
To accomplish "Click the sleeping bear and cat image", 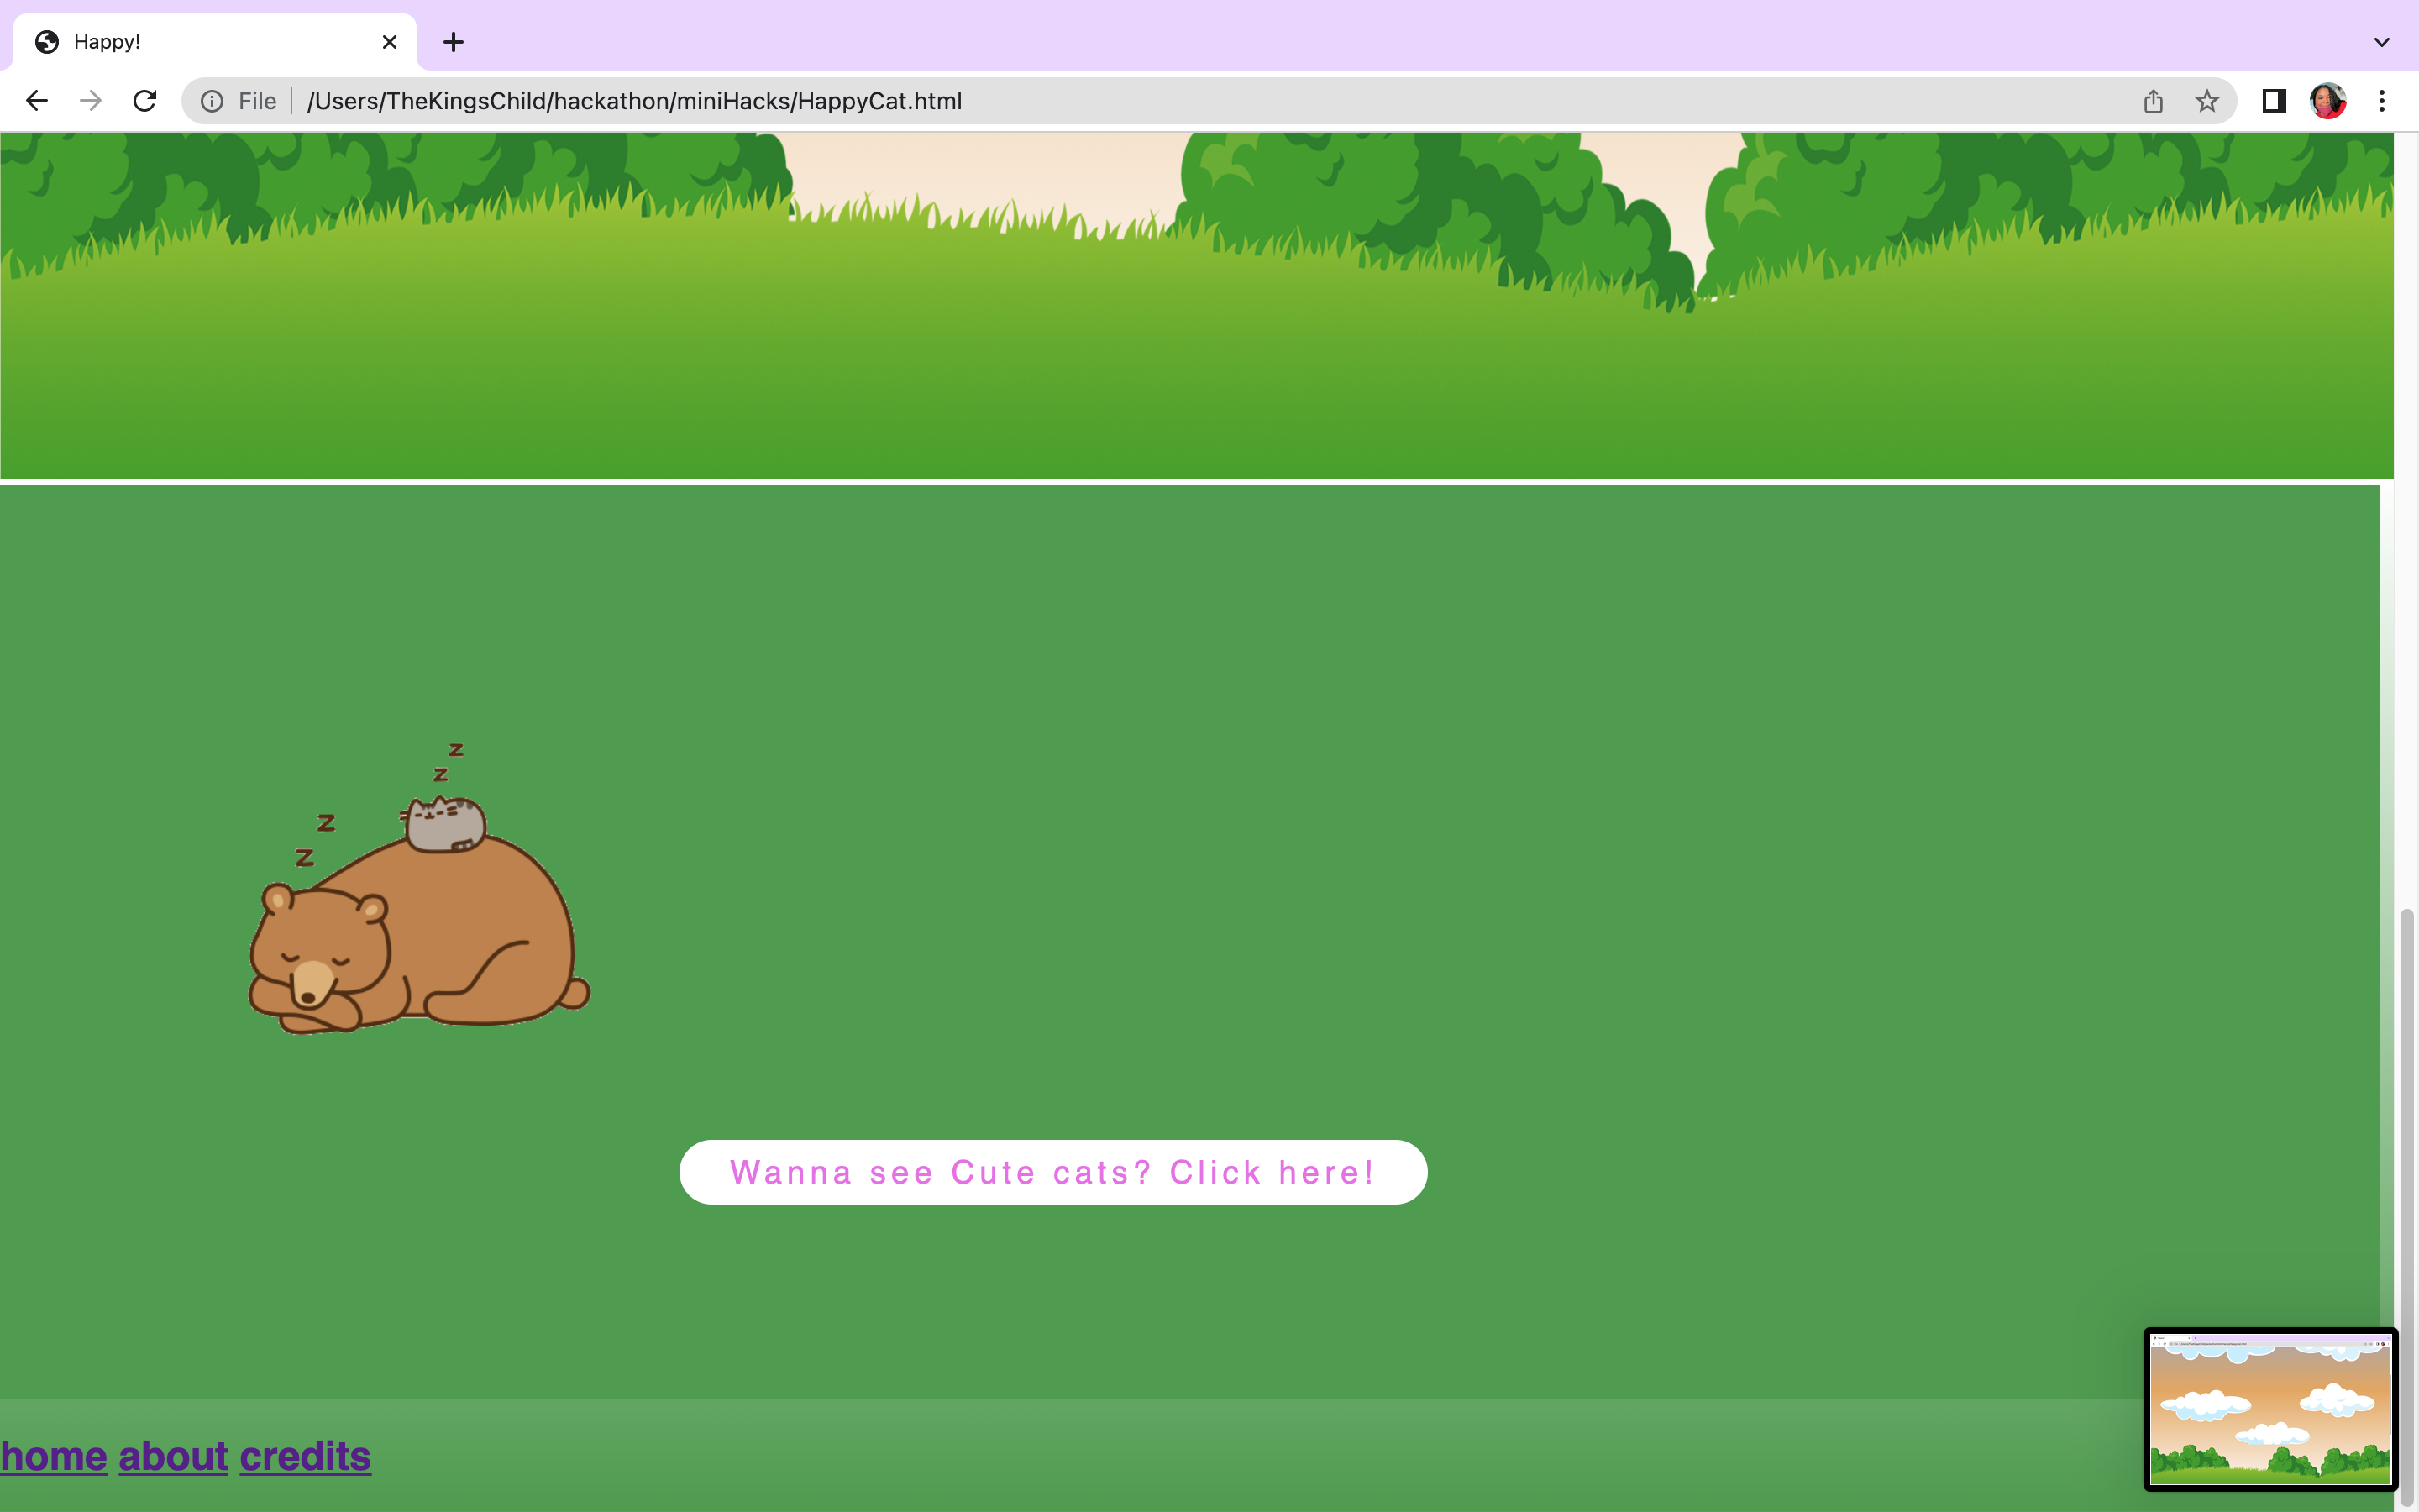I will pyautogui.click(x=419, y=888).
